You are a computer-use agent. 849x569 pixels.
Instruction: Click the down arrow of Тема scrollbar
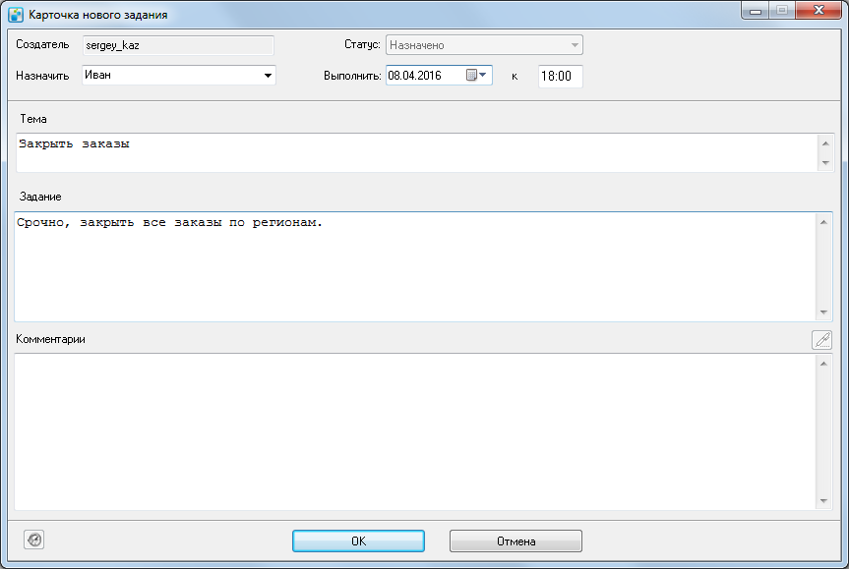825,162
